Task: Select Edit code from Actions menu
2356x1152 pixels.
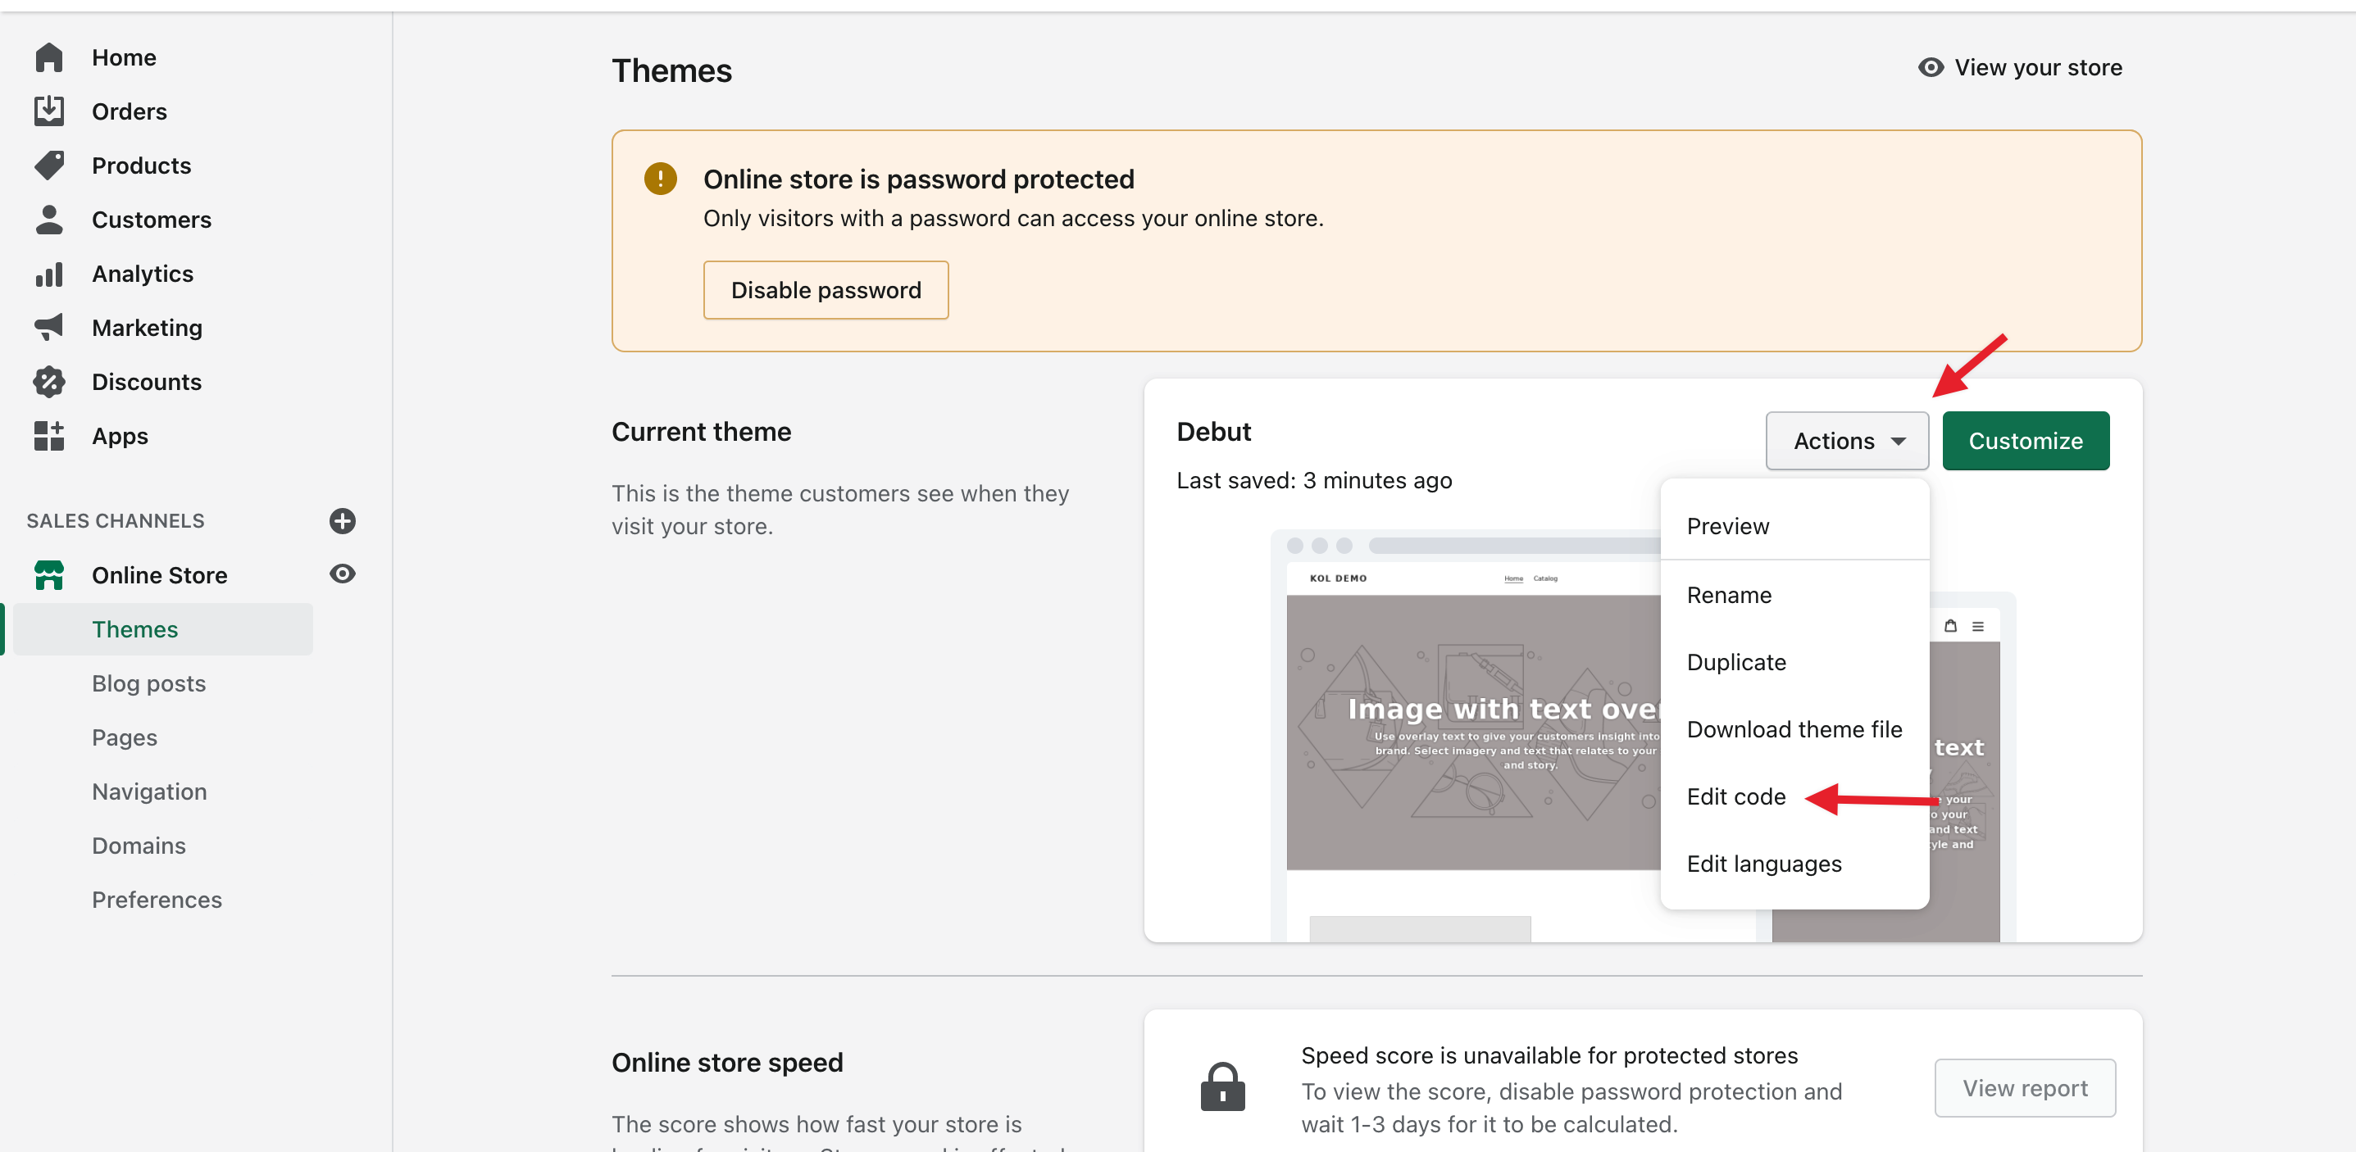Action: point(1794,797)
